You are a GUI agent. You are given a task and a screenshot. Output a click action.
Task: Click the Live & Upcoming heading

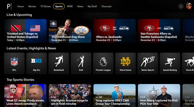(x=19, y=15)
